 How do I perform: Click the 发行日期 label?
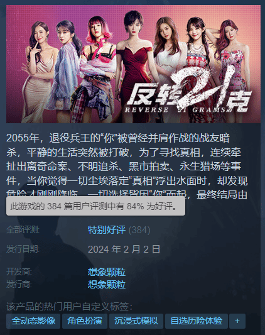23,249
